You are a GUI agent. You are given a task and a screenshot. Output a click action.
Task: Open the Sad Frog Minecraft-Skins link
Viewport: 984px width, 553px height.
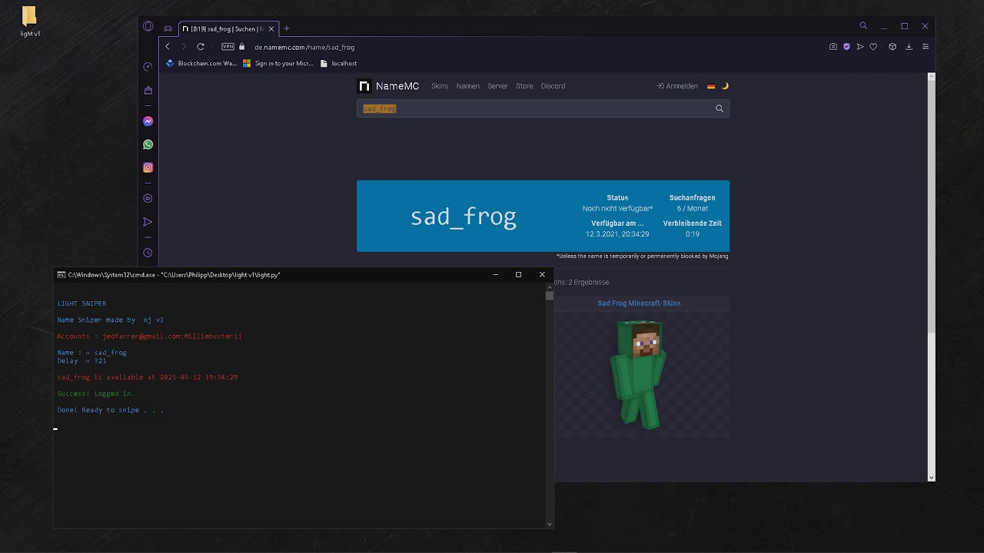tap(639, 303)
